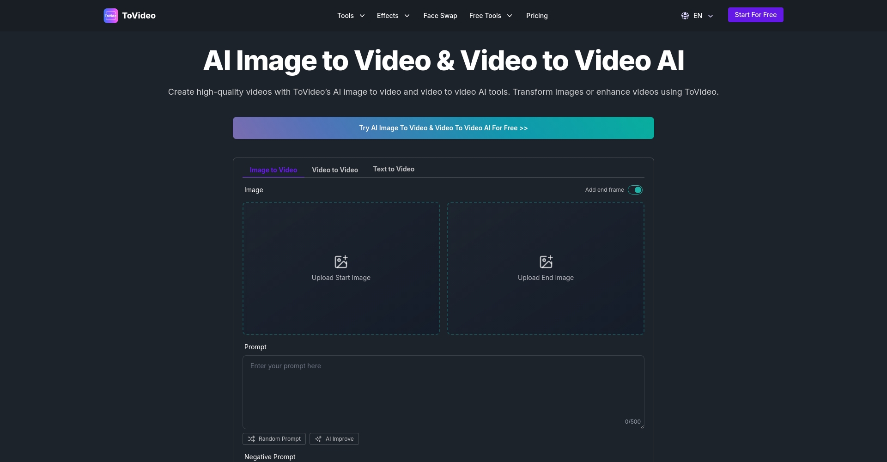Image resolution: width=887 pixels, height=462 pixels.
Task: Click the globe language icon
Action: [685, 16]
